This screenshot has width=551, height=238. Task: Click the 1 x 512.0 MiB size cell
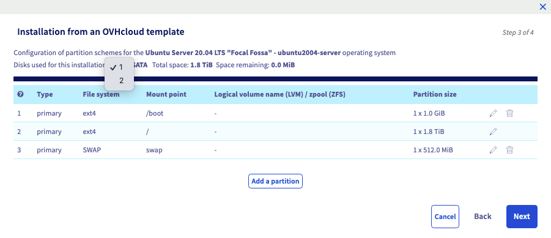[433, 150]
